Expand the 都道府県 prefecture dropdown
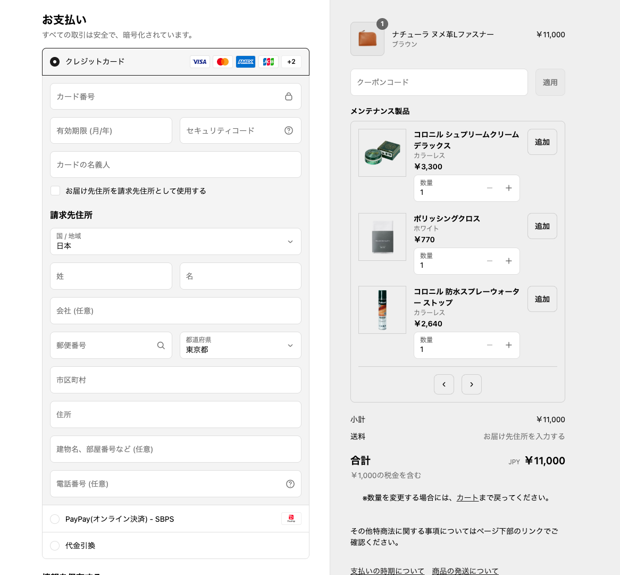The height and width of the screenshot is (575, 620). pyautogui.click(x=240, y=346)
